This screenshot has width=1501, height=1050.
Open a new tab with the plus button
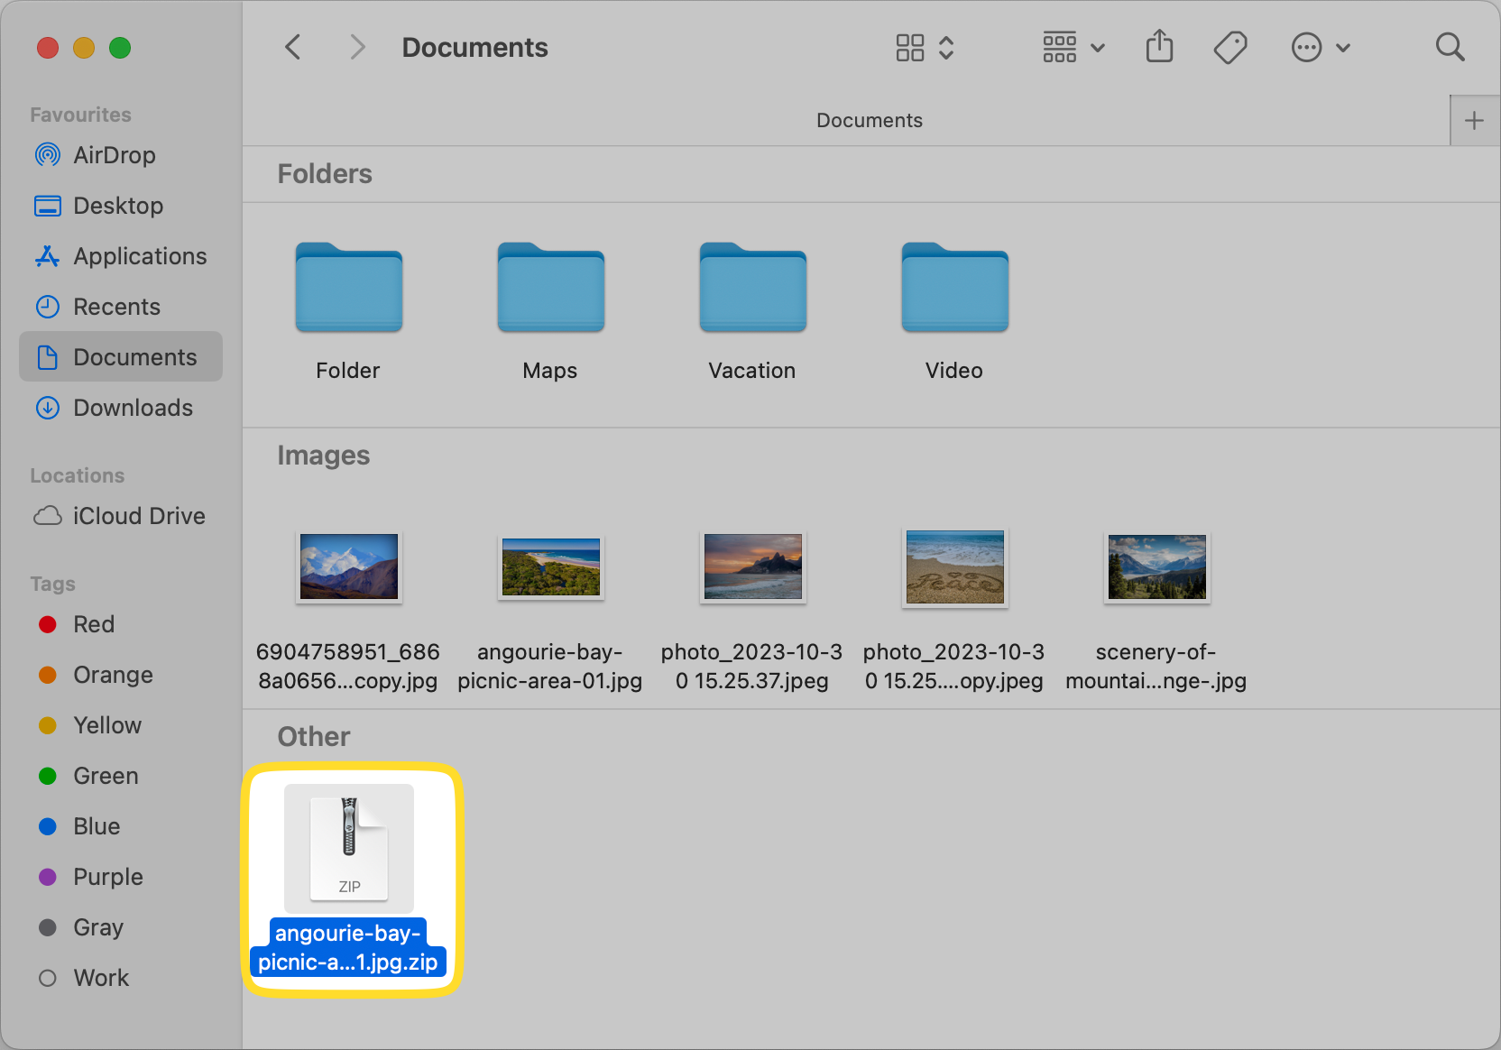click(x=1475, y=119)
